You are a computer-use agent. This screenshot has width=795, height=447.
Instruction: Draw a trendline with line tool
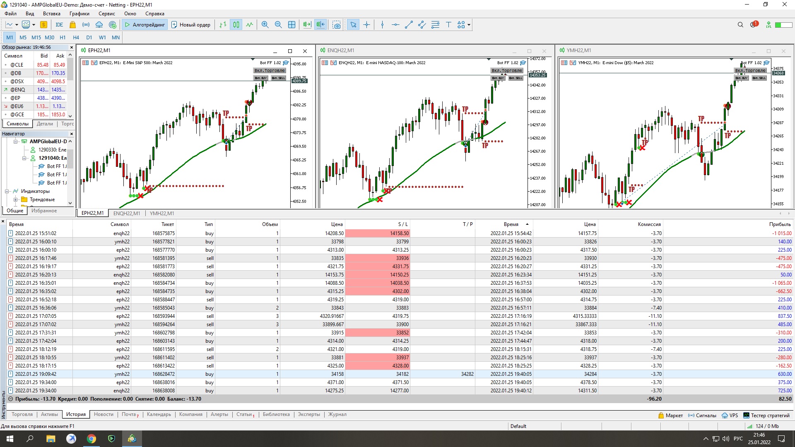(409, 25)
